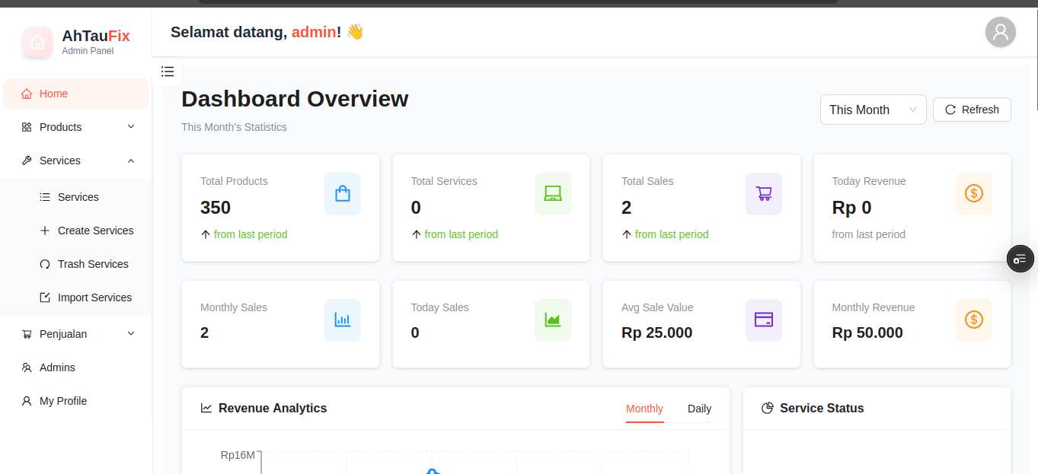Click the Admins people icon in sidebar
The image size is (1038, 474).
(x=27, y=367)
